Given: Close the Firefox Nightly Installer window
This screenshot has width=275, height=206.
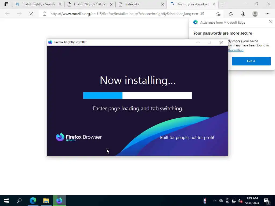Looking at the screenshot, I should coord(222,42).
